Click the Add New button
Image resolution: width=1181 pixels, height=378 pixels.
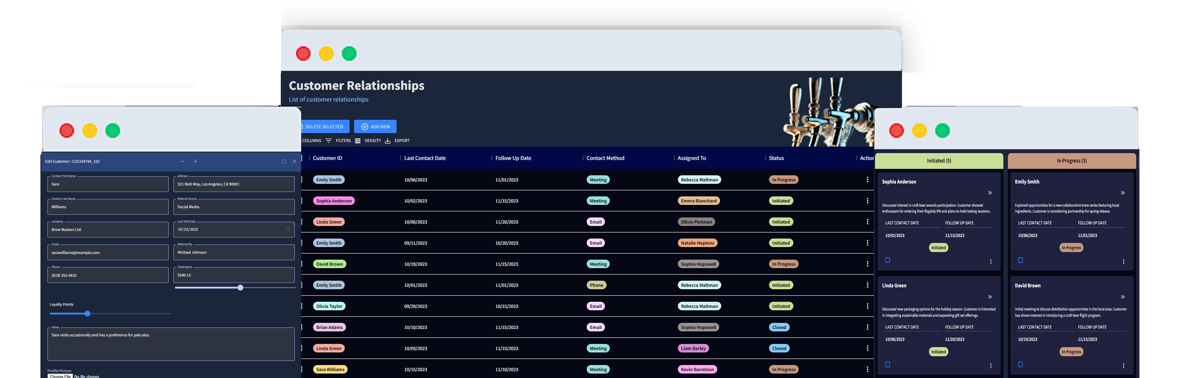point(375,127)
